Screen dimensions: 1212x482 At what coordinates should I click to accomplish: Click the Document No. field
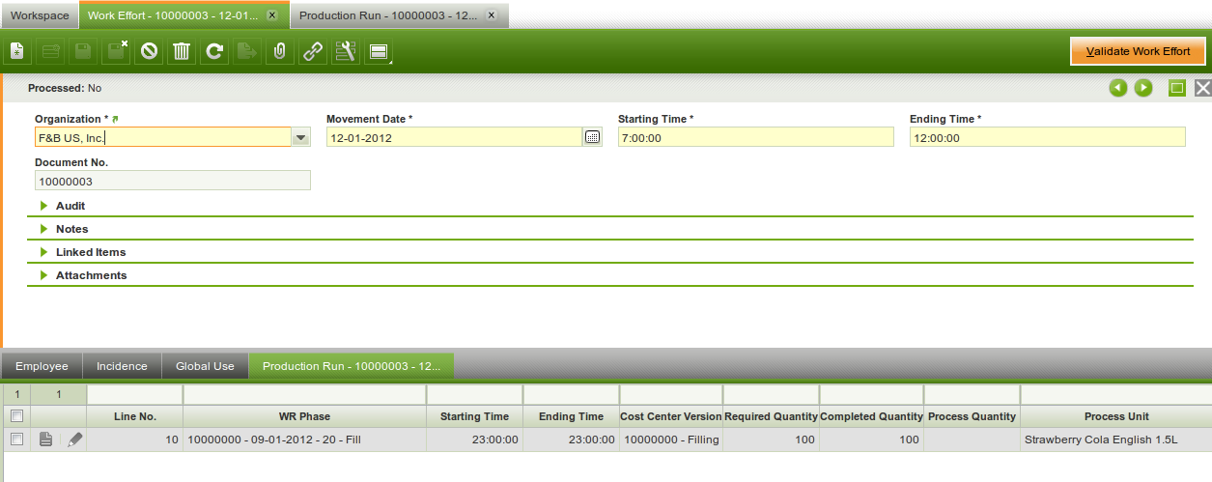(x=173, y=181)
